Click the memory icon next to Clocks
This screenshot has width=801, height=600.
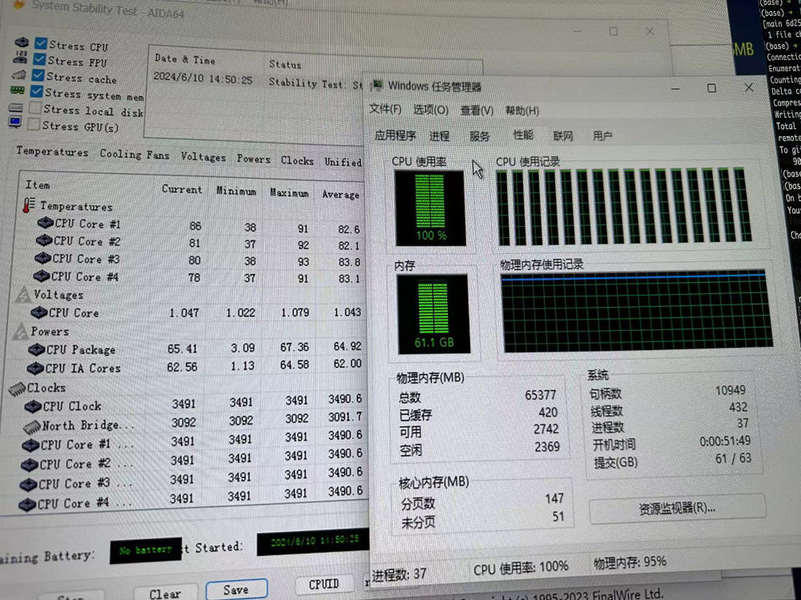(x=17, y=389)
